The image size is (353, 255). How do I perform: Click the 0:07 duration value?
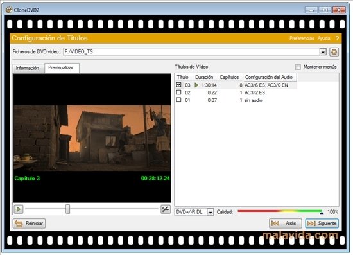(x=212, y=100)
